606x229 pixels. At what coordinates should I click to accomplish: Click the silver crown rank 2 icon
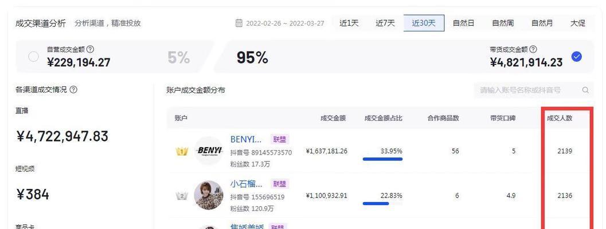click(x=182, y=196)
